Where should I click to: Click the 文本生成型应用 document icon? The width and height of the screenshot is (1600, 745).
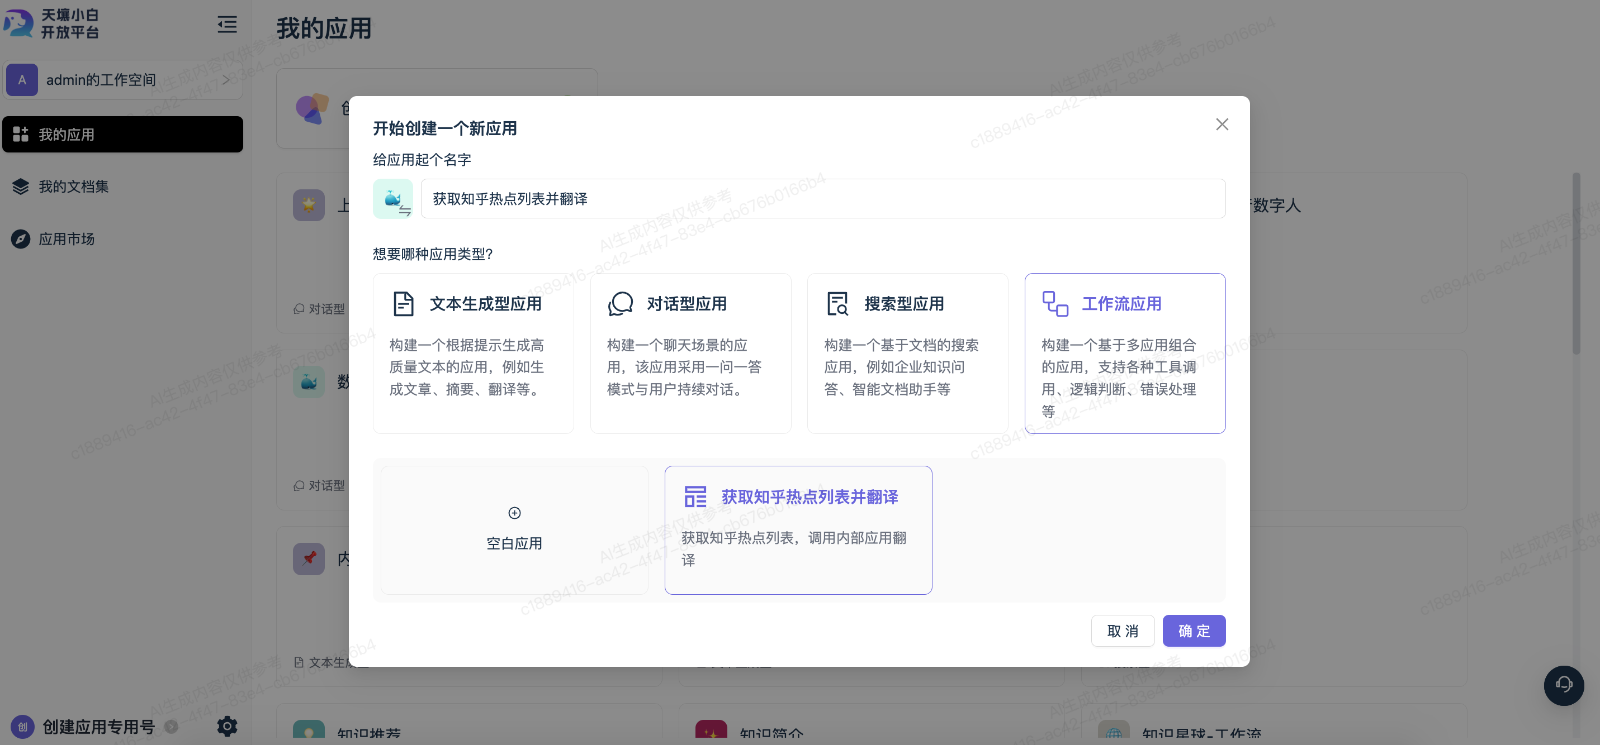[403, 304]
